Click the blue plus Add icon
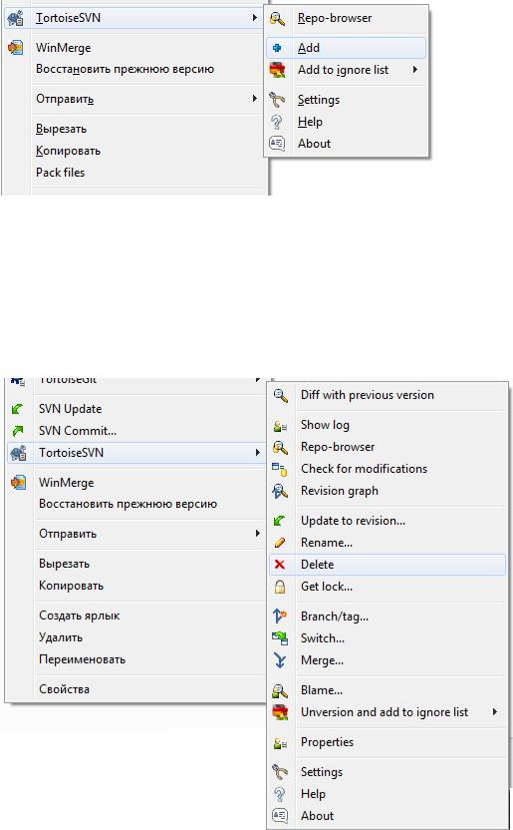This screenshot has height=830, width=513. pyautogui.click(x=276, y=48)
